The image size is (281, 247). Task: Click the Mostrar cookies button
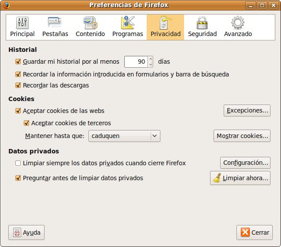click(242, 136)
